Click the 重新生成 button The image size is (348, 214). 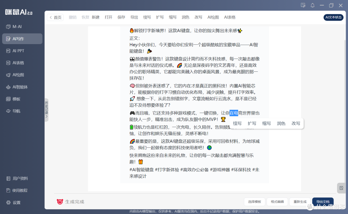tap(300, 201)
